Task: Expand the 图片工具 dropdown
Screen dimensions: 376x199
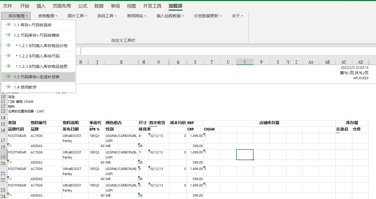Action: coord(77,16)
